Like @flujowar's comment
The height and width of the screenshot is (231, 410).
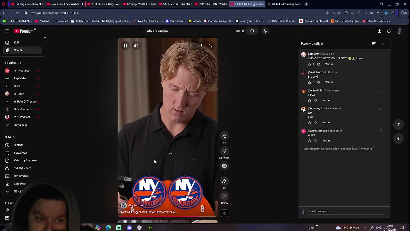(x=309, y=64)
